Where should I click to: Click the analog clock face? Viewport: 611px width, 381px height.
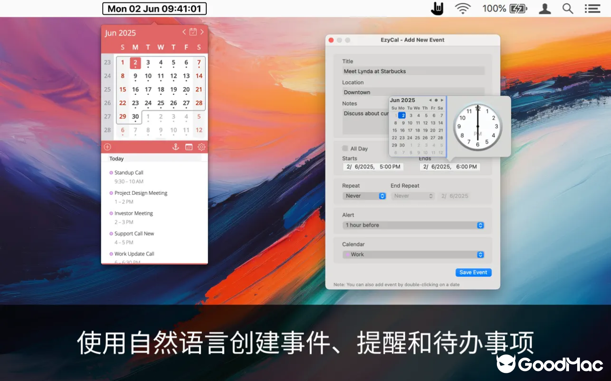(477, 127)
